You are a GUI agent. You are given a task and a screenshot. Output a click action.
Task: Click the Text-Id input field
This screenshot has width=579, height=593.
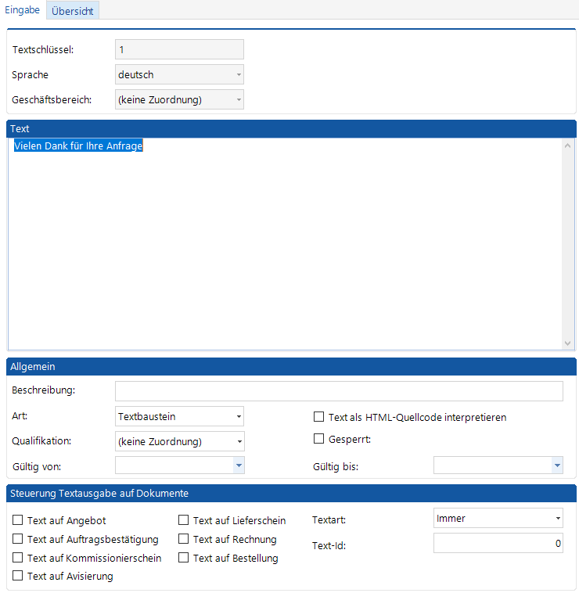(498, 543)
